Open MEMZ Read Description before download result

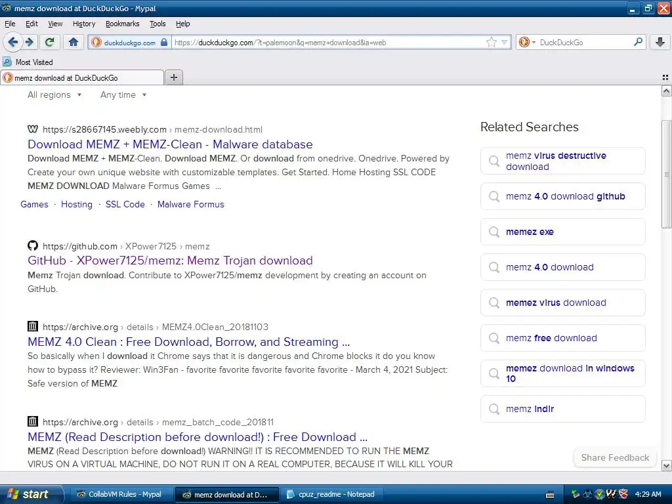(x=198, y=437)
